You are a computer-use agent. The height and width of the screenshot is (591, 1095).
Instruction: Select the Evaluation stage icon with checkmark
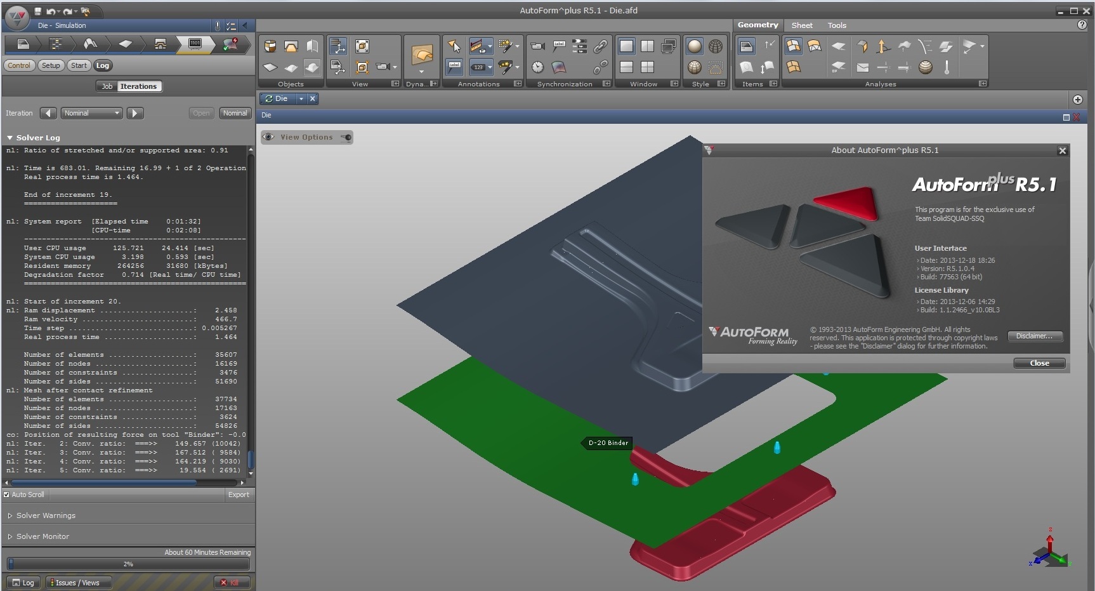pos(230,44)
